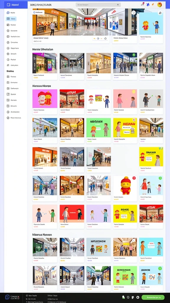Toggle the red badge on red mascot card
Viewport: 170px width, 303px height.
point(134,178)
